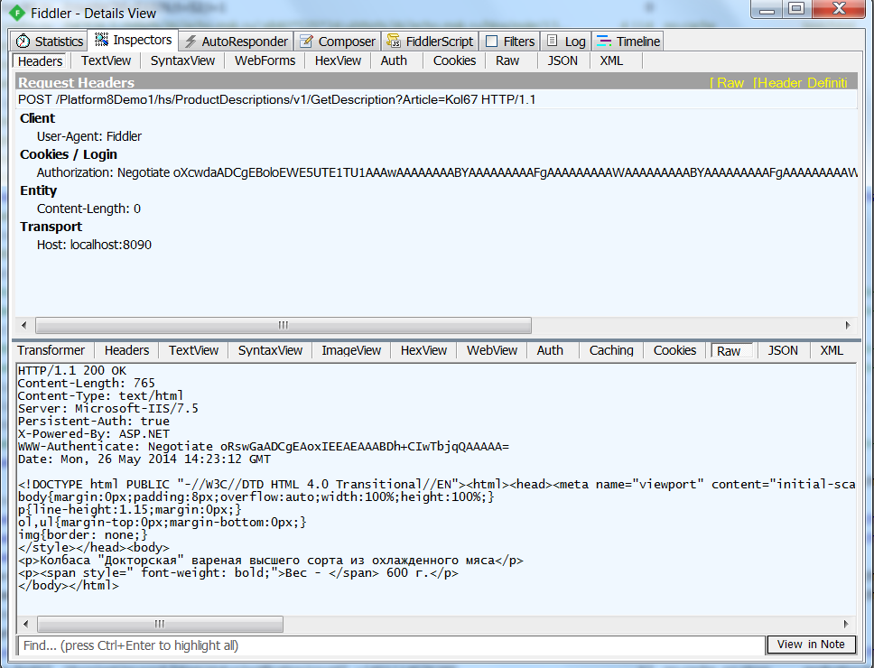Screen dimensions: 874x668
Task: Click the Find search input field
Action: click(390, 645)
